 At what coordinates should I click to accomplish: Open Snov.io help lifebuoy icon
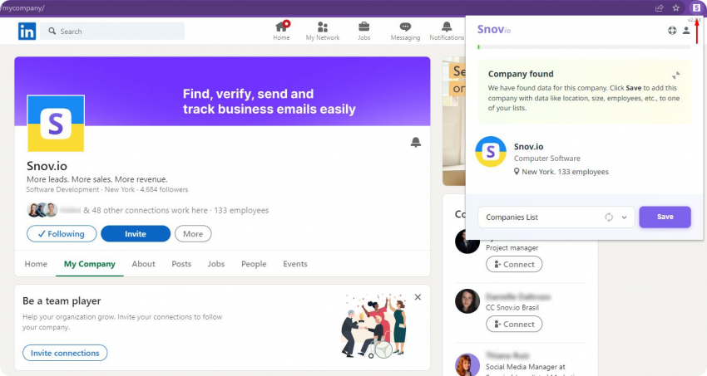(672, 30)
